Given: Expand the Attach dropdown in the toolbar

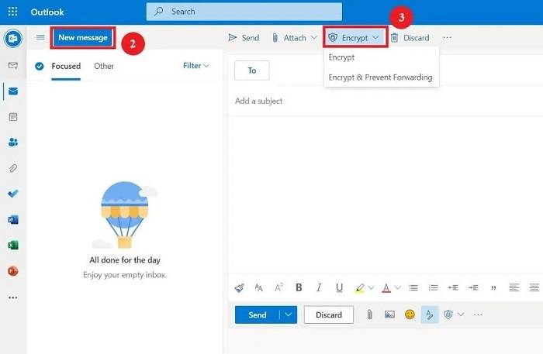Looking at the screenshot, I should tap(313, 37).
